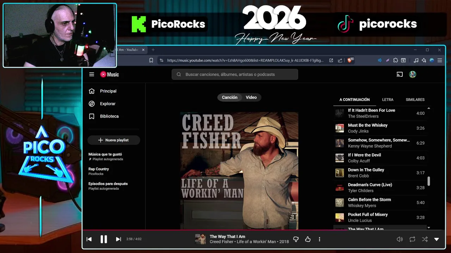The width and height of the screenshot is (451, 253).
Task: Select the A CONTINUACIÓN tab
Action: coord(354,100)
